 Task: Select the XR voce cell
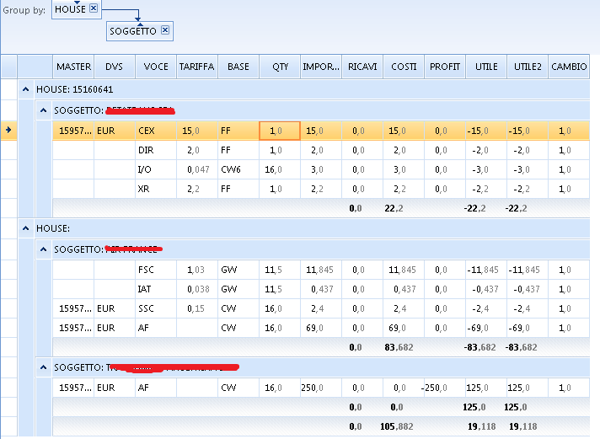tap(156, 189)
